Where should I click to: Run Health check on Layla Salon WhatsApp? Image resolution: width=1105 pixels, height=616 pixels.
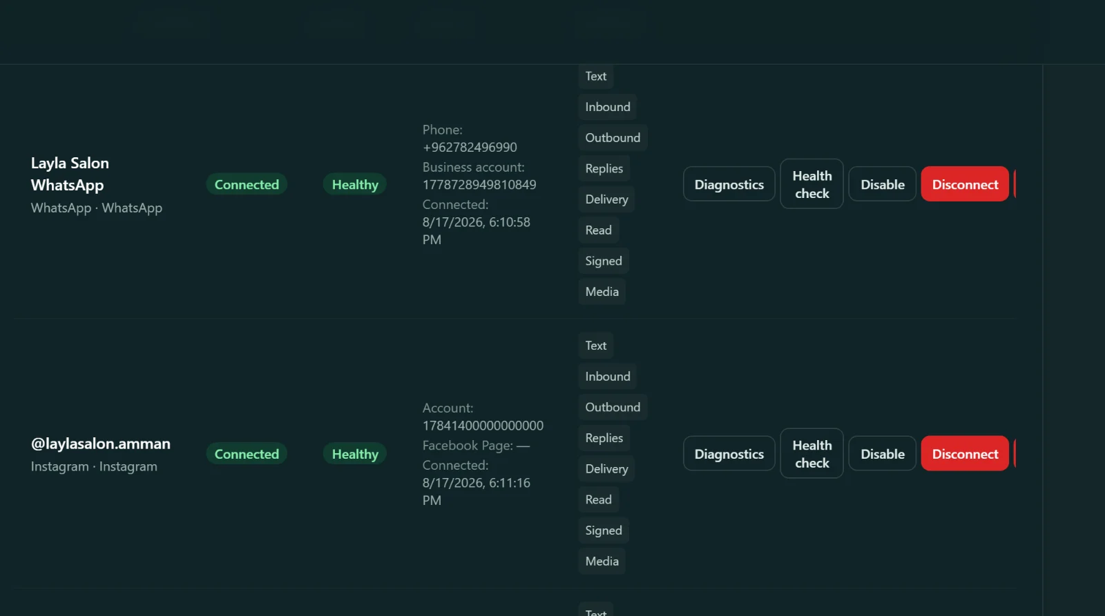[x=812, y=184]
